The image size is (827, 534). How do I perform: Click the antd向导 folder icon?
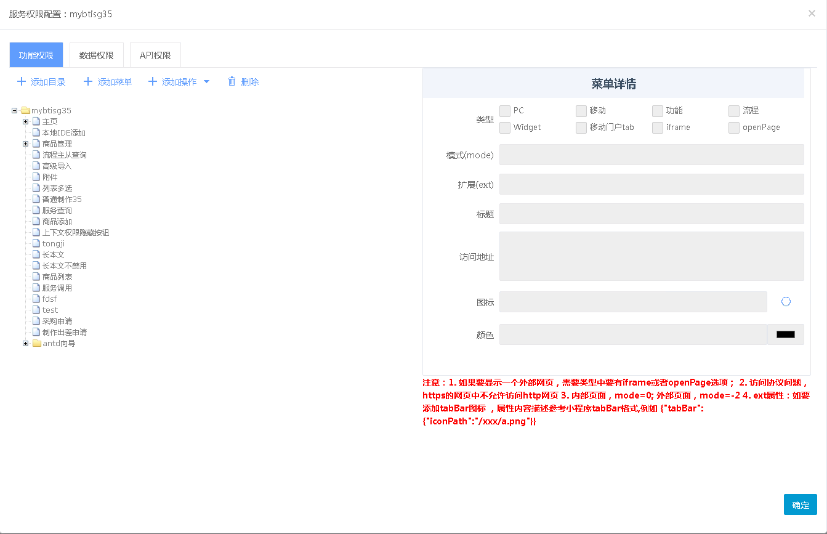point(36,344)
